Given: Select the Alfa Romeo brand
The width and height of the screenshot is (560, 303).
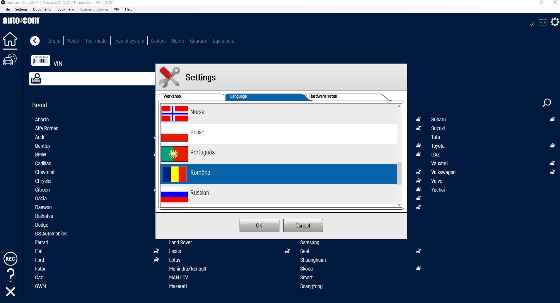Looking at the screenshot, I should pos(47,128).
